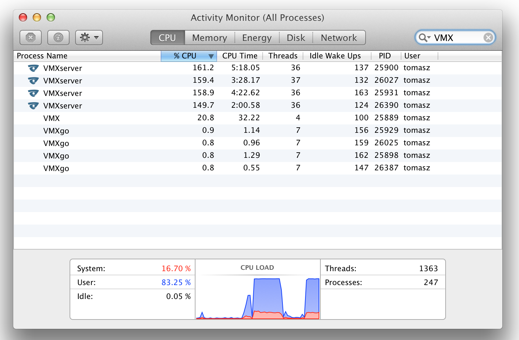Sort by Threads column header
The image size is (519, 340).
(x=283, y=56)
